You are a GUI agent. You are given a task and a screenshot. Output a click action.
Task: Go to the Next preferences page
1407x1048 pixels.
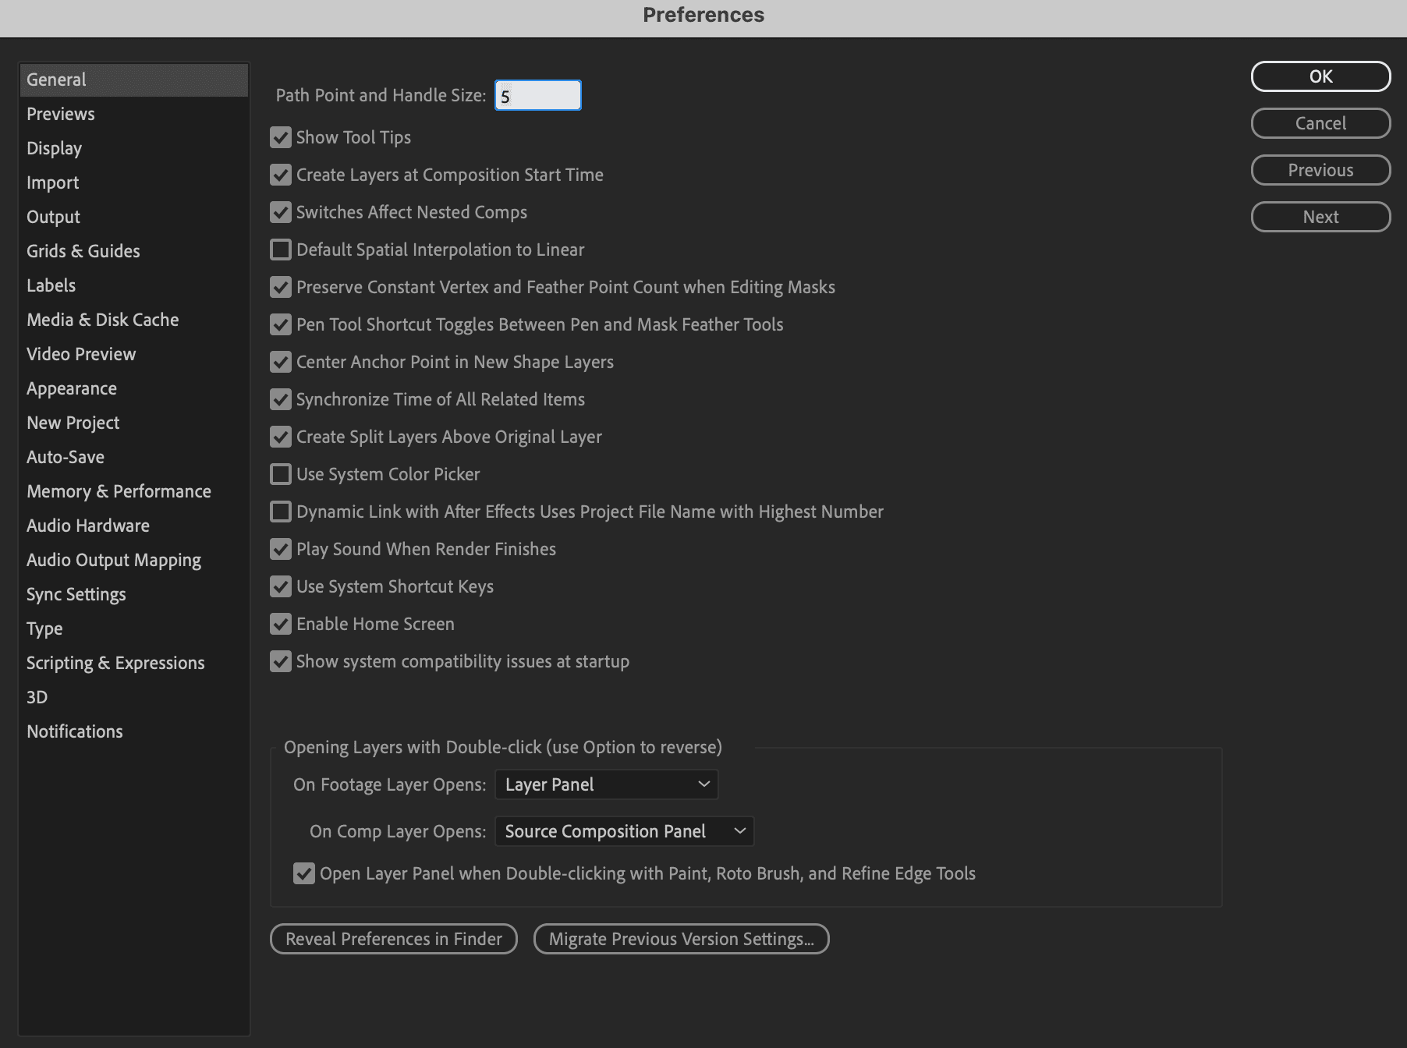[1320, 217]
